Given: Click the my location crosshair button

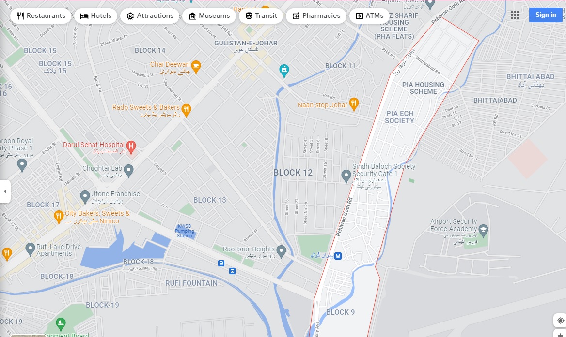Looking at the screenshot, I should [560, 321].
